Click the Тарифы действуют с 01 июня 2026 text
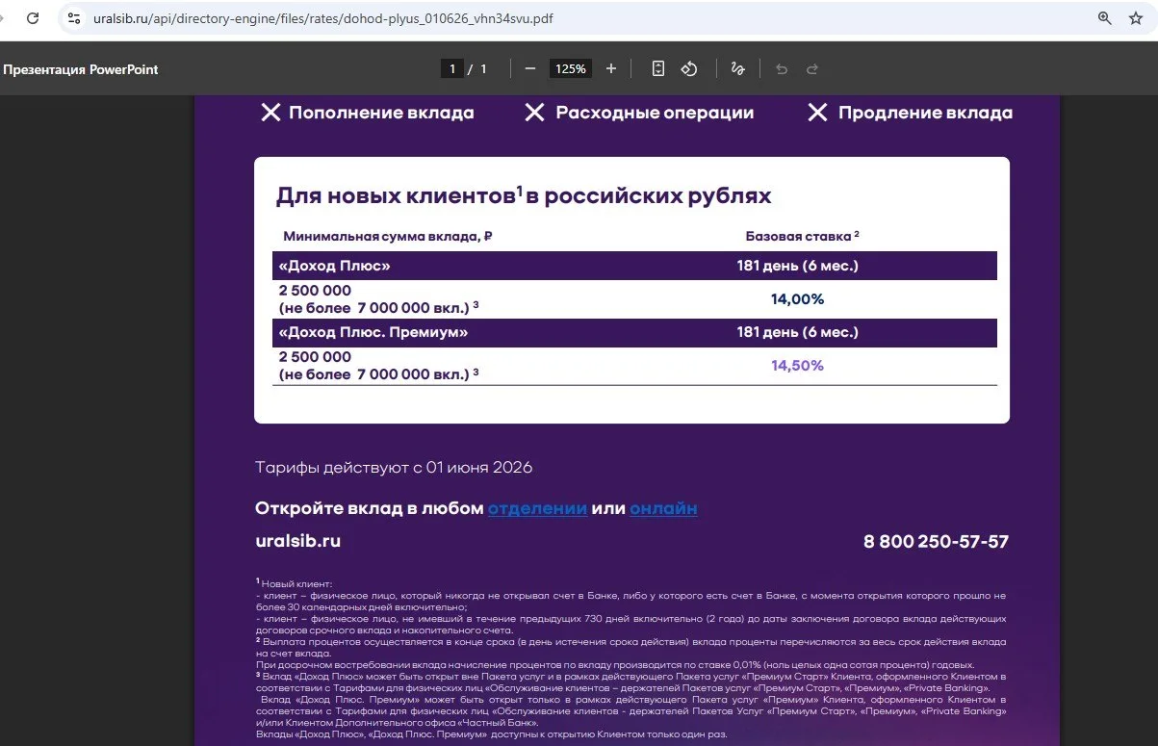This screenshot has height=746, width=1158. point(394,468)
